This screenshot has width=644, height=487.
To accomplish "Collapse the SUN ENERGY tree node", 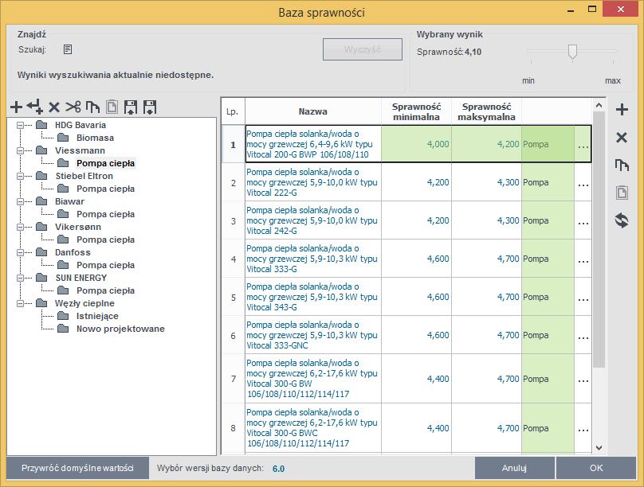I will click(x=20, y=278).
